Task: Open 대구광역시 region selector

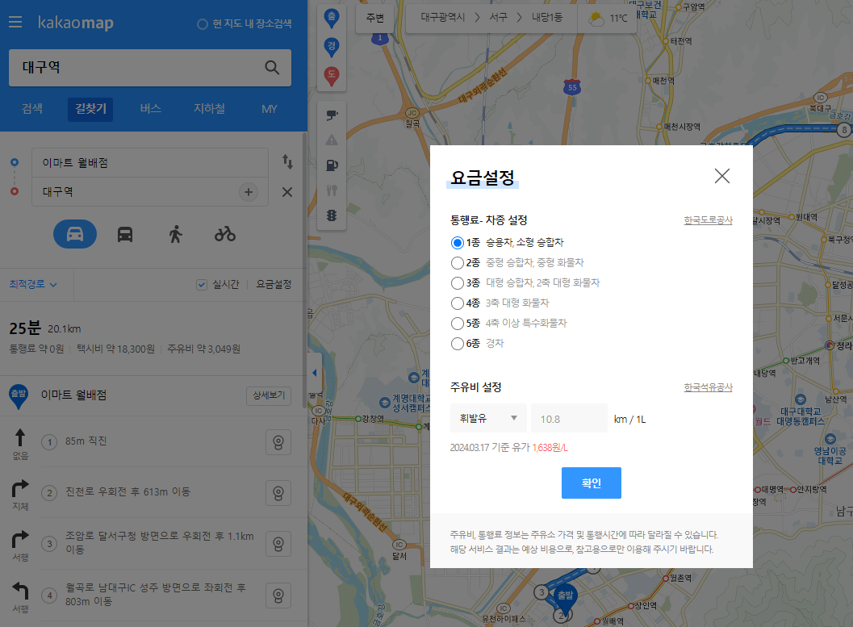Action: [x=443, y=18]
